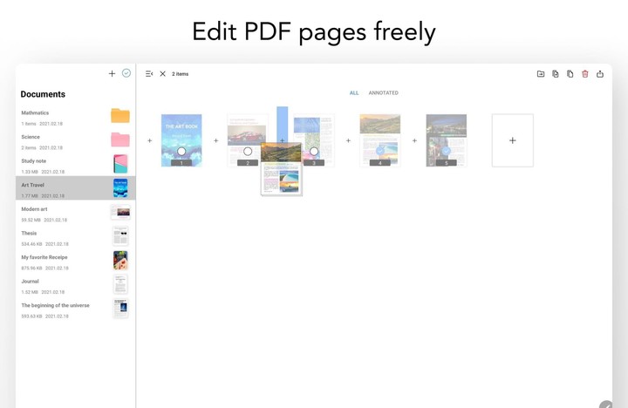Click the Modern art thumbnail in the sidebar

coord(120,212)
